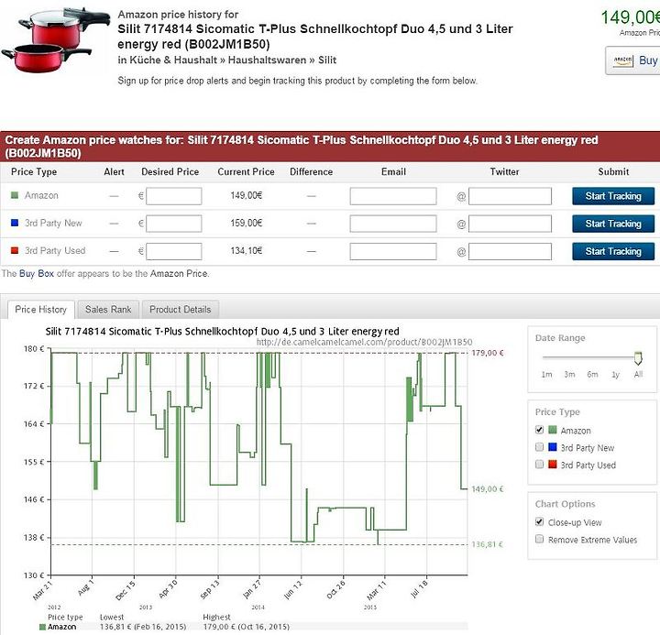Open the Haushaltswaren category link
660x635 pixels.
267,60
